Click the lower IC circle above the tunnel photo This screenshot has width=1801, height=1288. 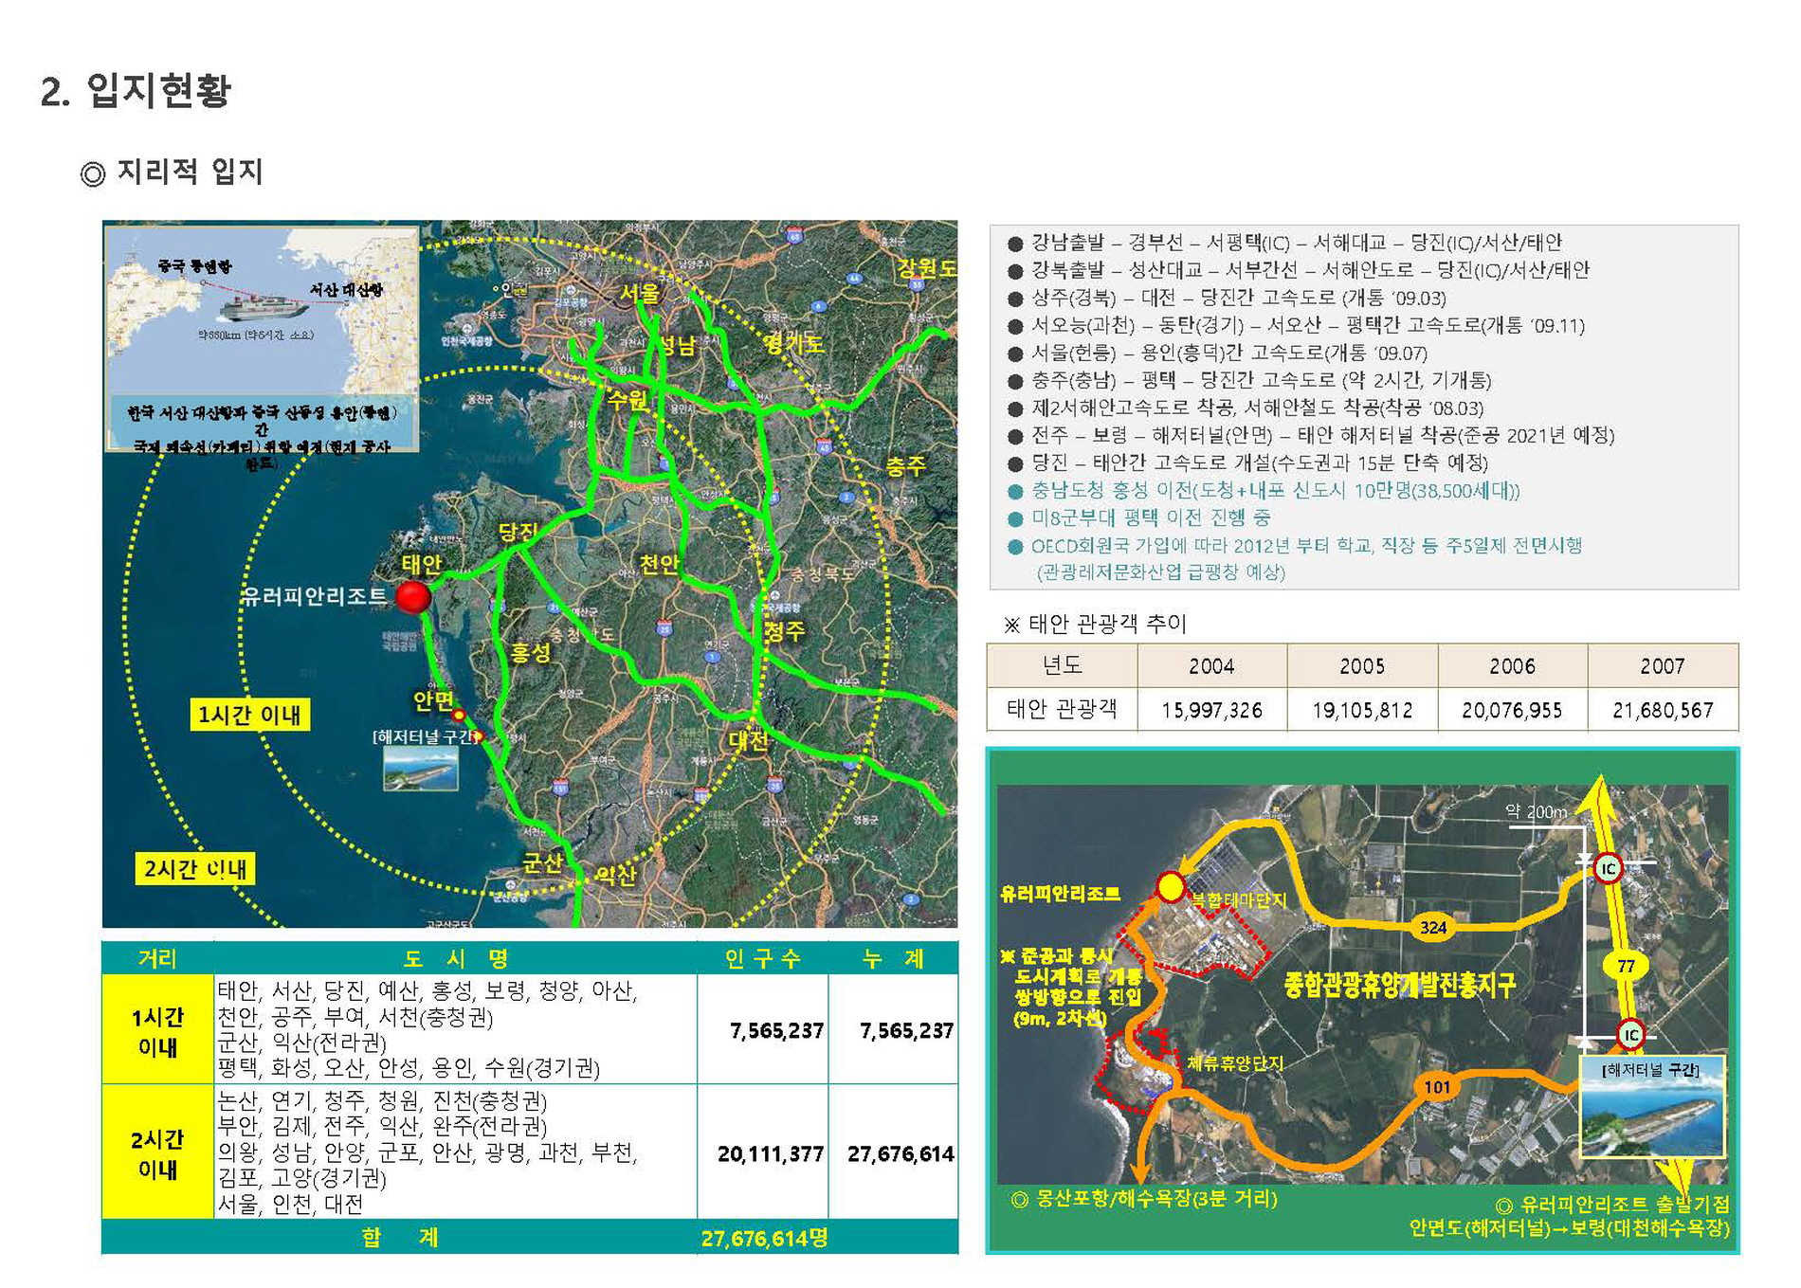click(1629, 1034)
